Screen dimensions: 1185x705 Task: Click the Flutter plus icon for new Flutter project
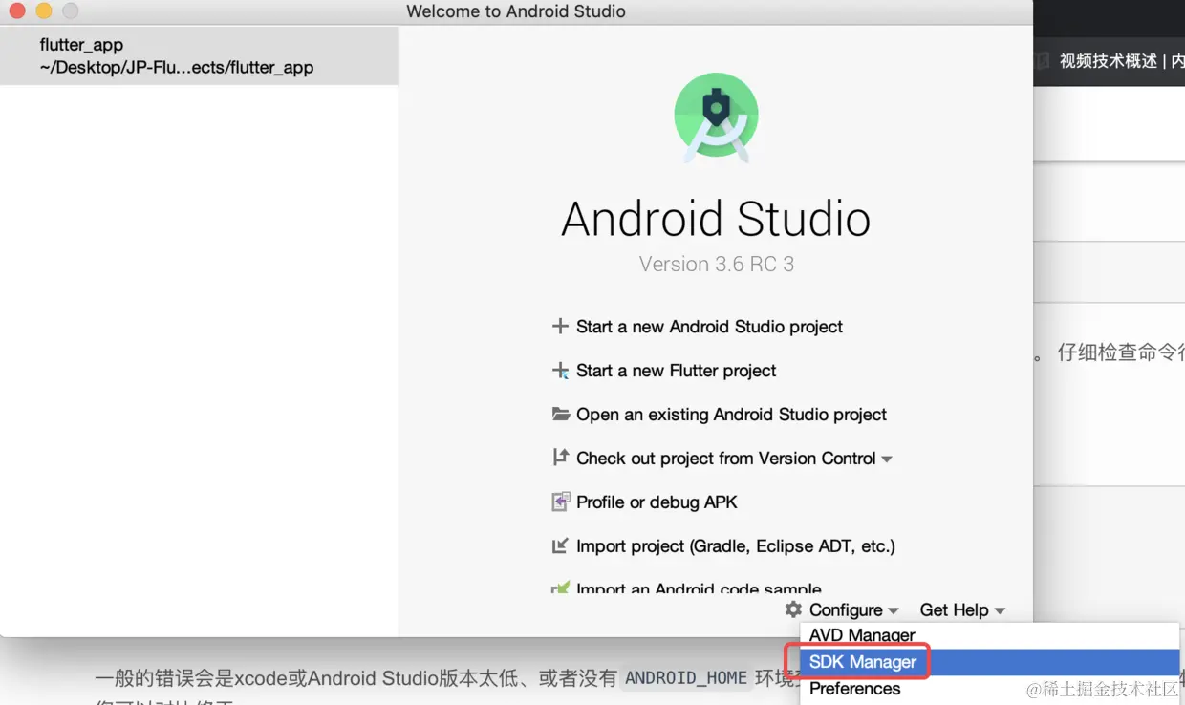pos(560,371)
